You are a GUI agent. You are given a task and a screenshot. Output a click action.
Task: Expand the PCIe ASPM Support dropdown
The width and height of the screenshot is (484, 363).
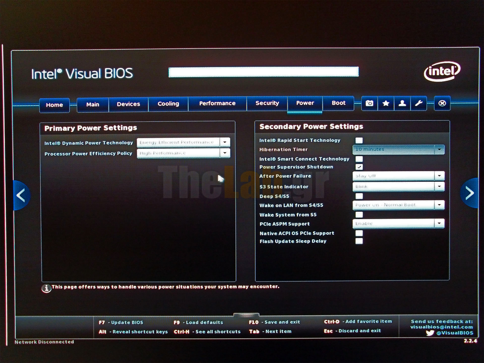tap(439, 223)
